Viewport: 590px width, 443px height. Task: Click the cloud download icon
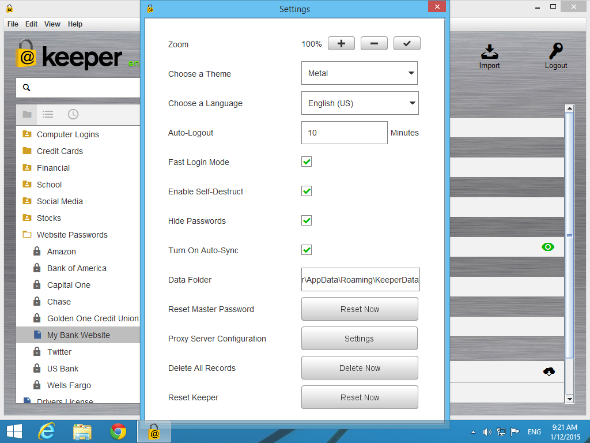[x=549, y=371]
